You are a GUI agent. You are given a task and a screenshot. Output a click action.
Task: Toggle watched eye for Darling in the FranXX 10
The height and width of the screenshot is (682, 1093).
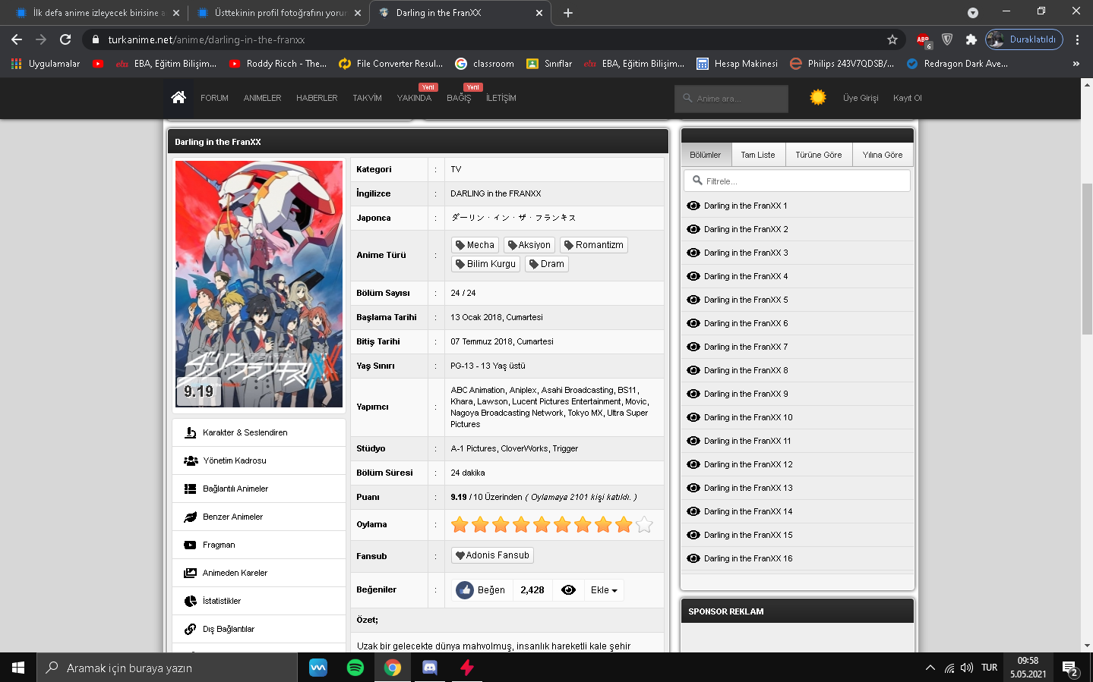[693, 417]
